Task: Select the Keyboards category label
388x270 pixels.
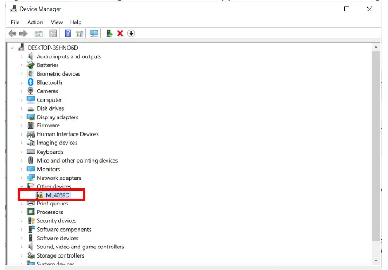Action: coord(50,152)
